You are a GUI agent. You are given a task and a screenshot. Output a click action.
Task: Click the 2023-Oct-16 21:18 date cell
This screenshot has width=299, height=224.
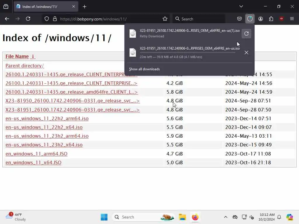pyautogui.click(x=248, y=162)
